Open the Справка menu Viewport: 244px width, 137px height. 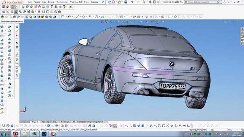95,2
